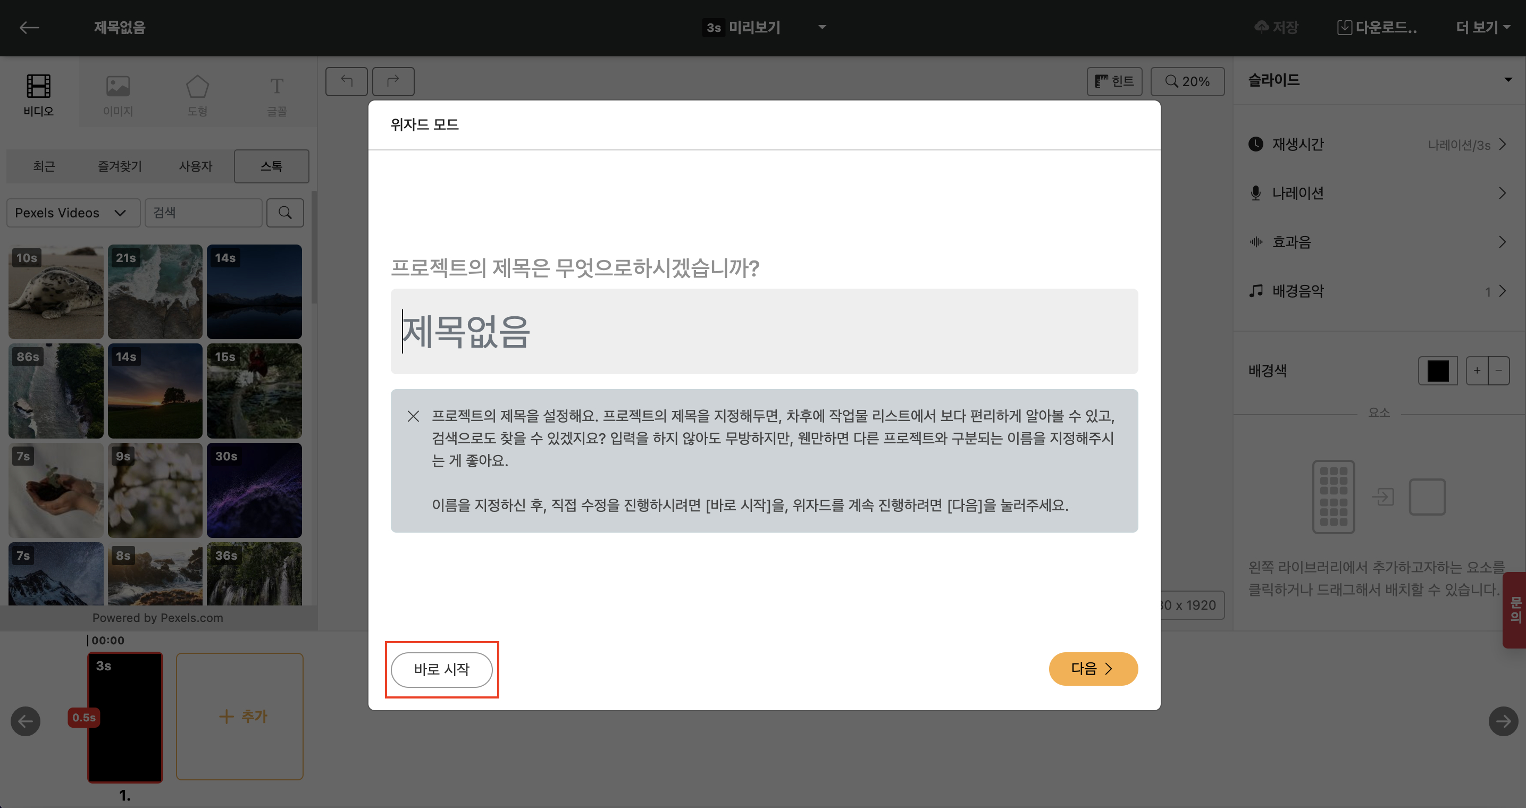Click the redo arrow button
Screen dimensions: 1526x808
(x=393, y=81)
